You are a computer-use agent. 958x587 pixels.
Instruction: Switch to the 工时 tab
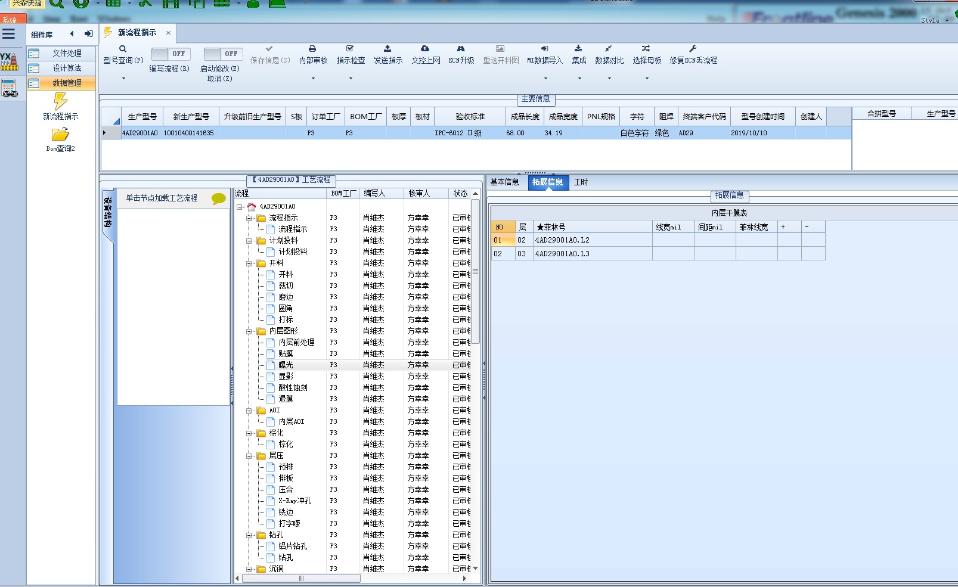click(x=581, y=182)
